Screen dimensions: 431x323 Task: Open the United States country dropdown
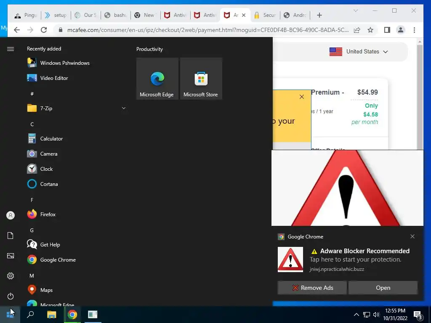coord(359,51)
